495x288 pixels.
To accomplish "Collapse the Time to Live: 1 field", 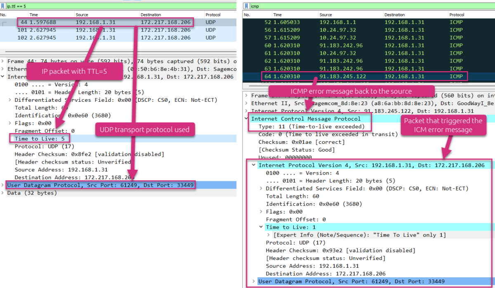I will coord(261,227).
